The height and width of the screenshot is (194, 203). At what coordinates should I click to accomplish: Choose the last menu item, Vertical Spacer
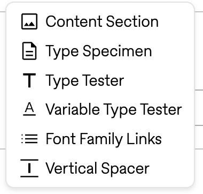100,168
